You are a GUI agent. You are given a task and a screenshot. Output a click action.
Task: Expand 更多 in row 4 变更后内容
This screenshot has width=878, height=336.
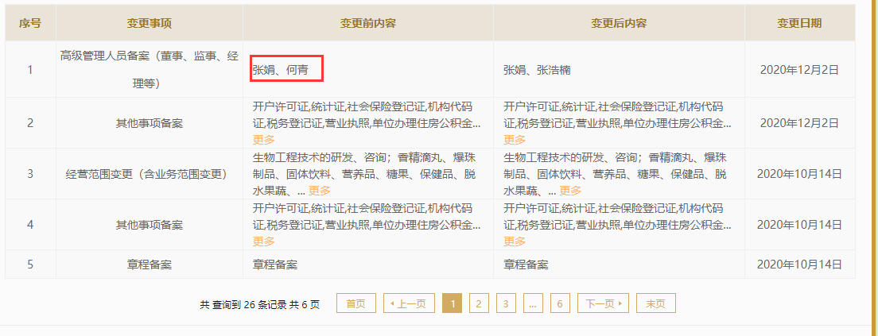point(515,241)
